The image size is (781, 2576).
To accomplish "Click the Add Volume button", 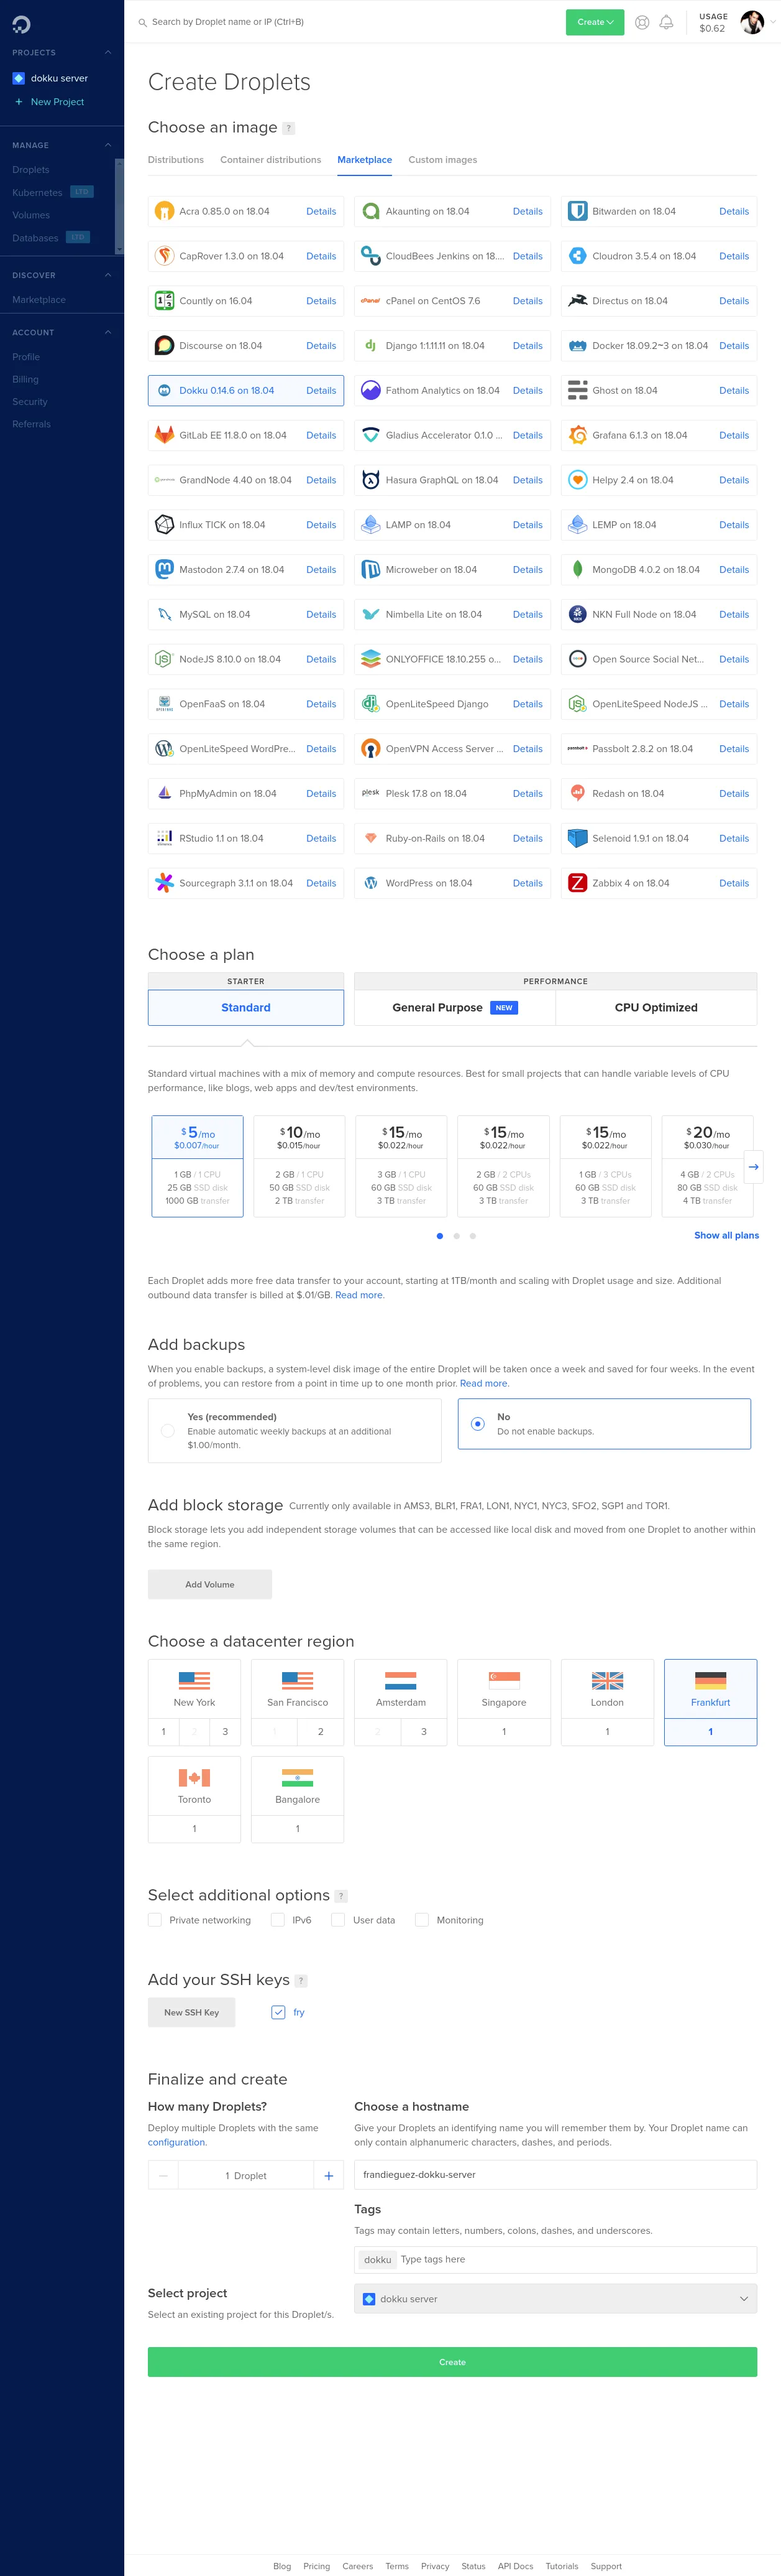I will pos(210,1584).
